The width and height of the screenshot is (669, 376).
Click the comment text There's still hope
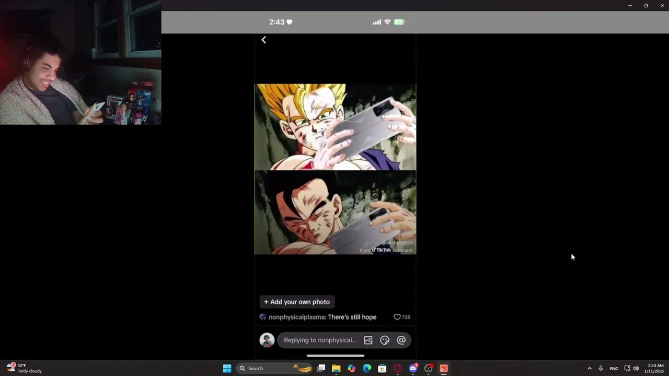[352, 317]
